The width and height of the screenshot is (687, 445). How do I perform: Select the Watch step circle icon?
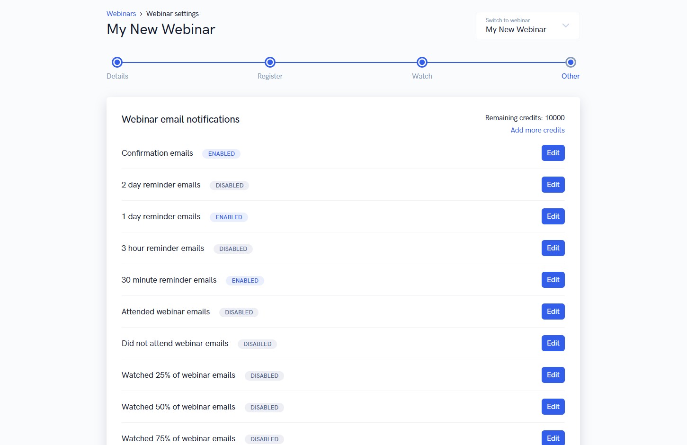422,62
